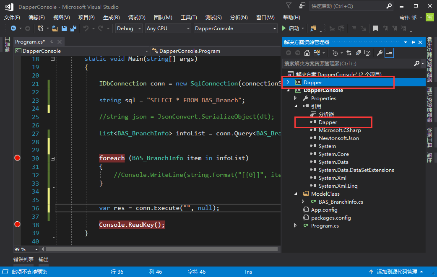Switch to the 输出 tab at the bottom
This screenshot has height=277, width=437.
pyautogui.click(x=44, y=259)
